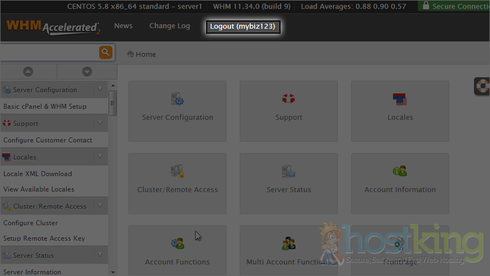Viewport: 490px width, 276px height.
Task: Open the Account Information icon tile
Action: click(400, 183)
